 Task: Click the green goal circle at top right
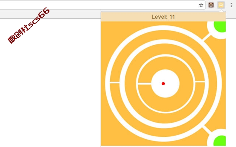(x=220, y=27)
